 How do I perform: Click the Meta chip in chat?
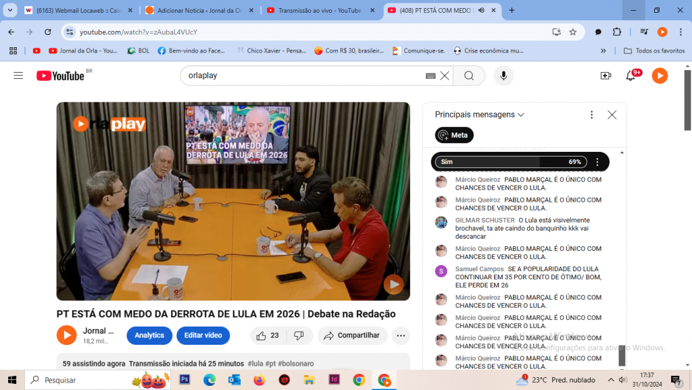coord(454,136)
